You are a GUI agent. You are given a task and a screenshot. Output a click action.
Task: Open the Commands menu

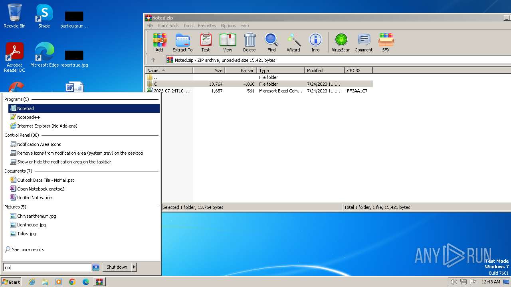click(168, 26)
